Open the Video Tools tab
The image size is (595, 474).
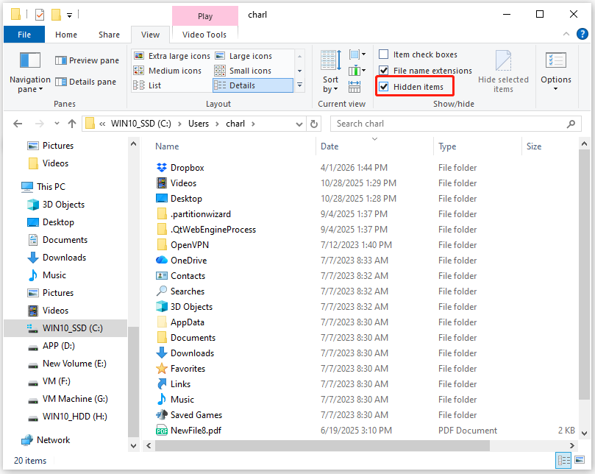[x=204, y=35]
